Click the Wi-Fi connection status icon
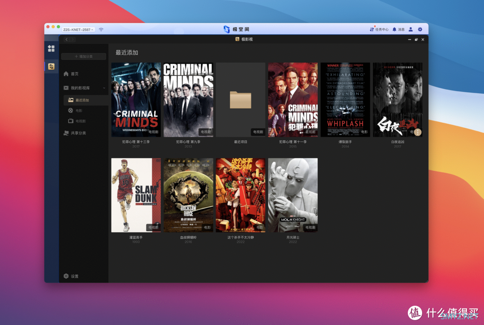The height and width of the screenshot is (325, 484). pyautogui.click(x=101, y=30)
